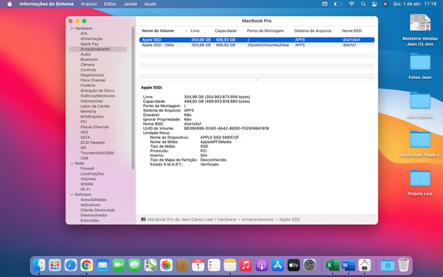Screen dimensions: 443x277
Task: Select the Apple SSD volume row
Action: [257, 40]
